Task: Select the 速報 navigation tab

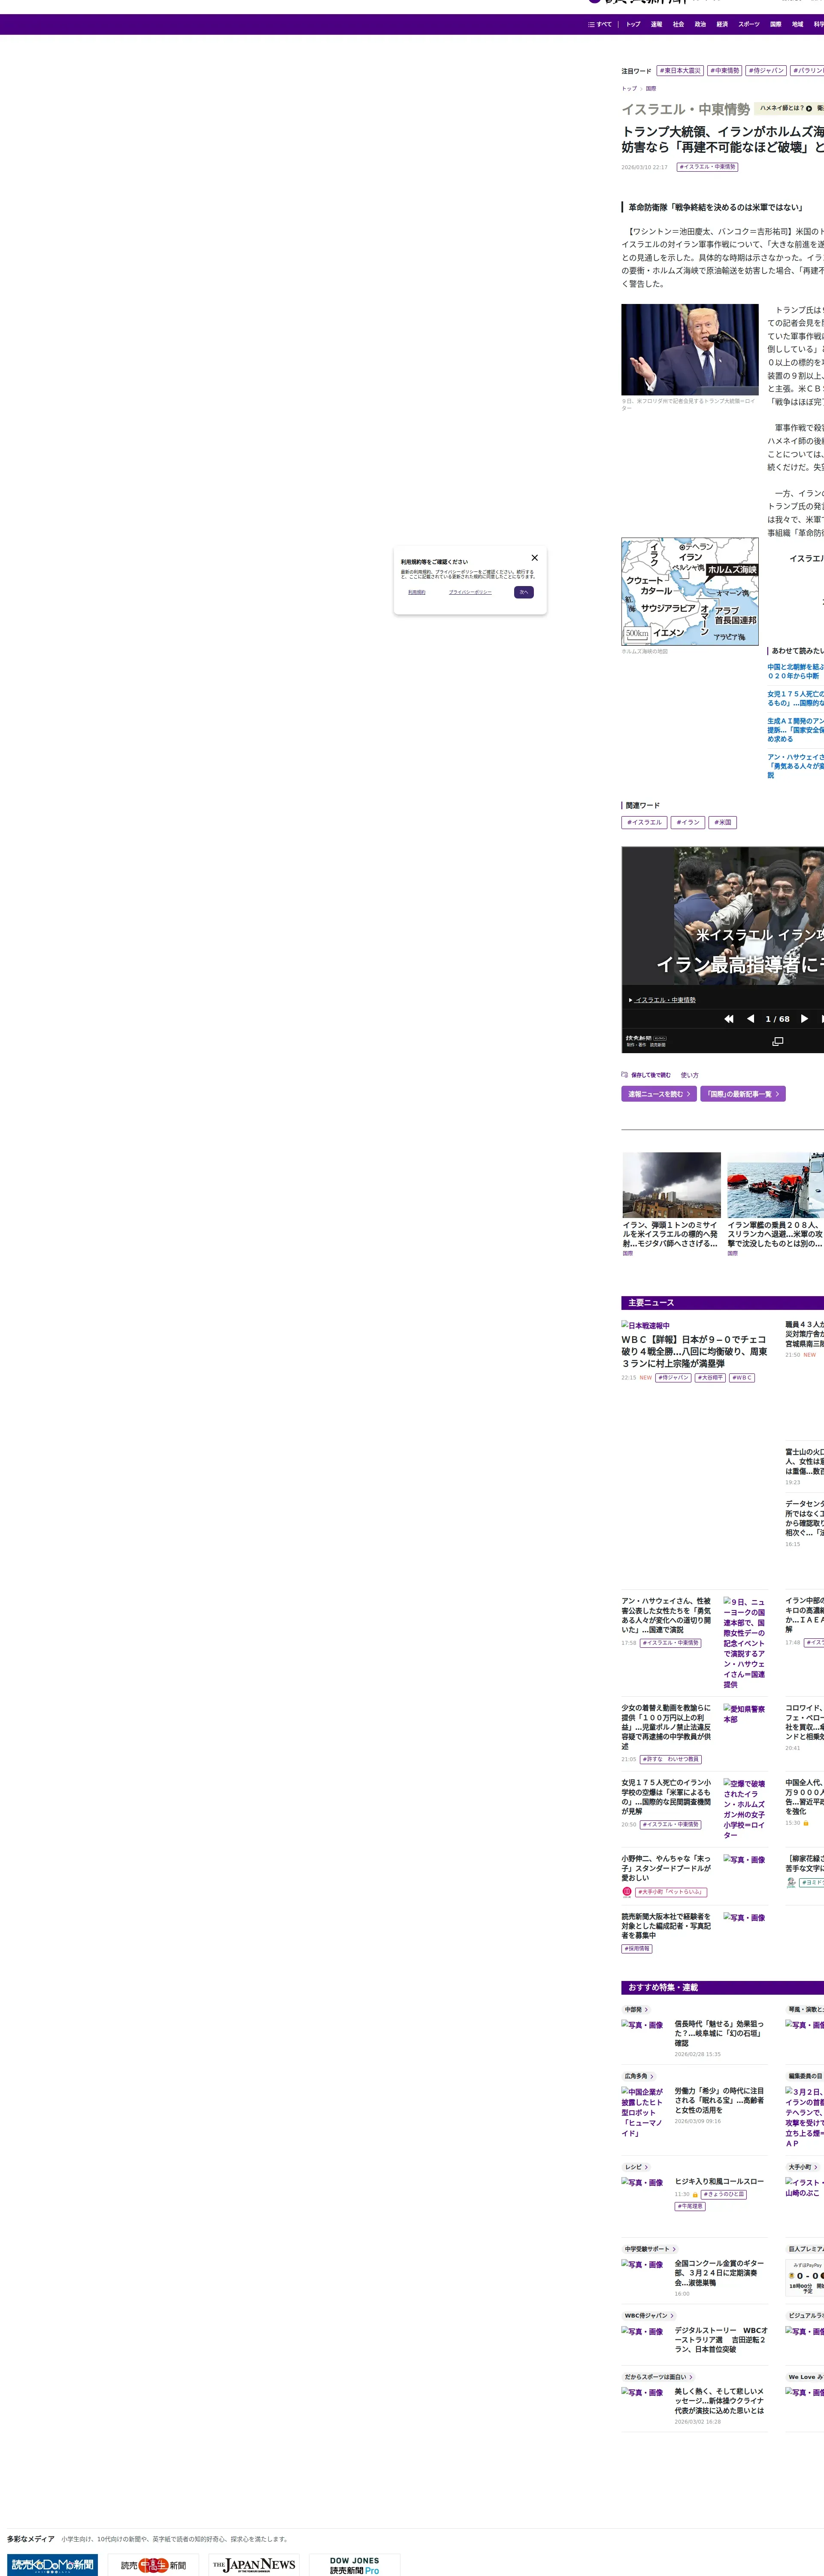Action: pyautogui.click(x=656, y=24)
